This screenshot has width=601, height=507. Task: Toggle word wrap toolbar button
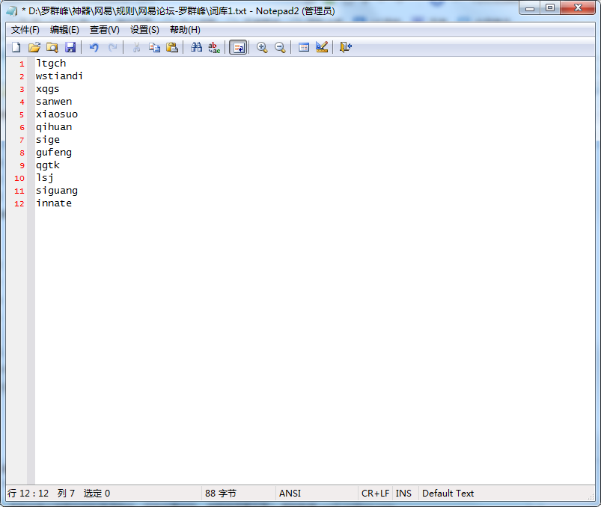[238, 47]
